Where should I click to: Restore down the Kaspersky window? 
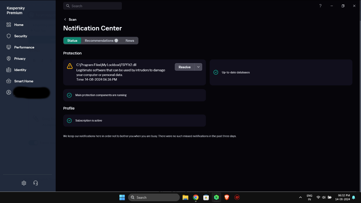click(343, 6)
